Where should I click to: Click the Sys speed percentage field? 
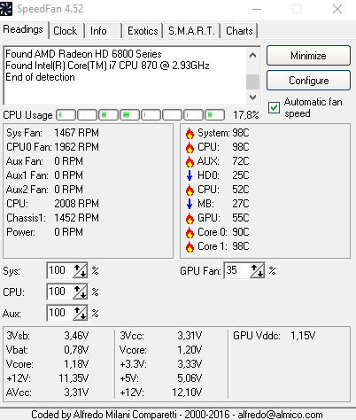point(60,270)
